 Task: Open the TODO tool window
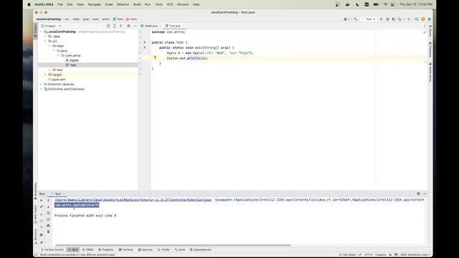(87, 249)
